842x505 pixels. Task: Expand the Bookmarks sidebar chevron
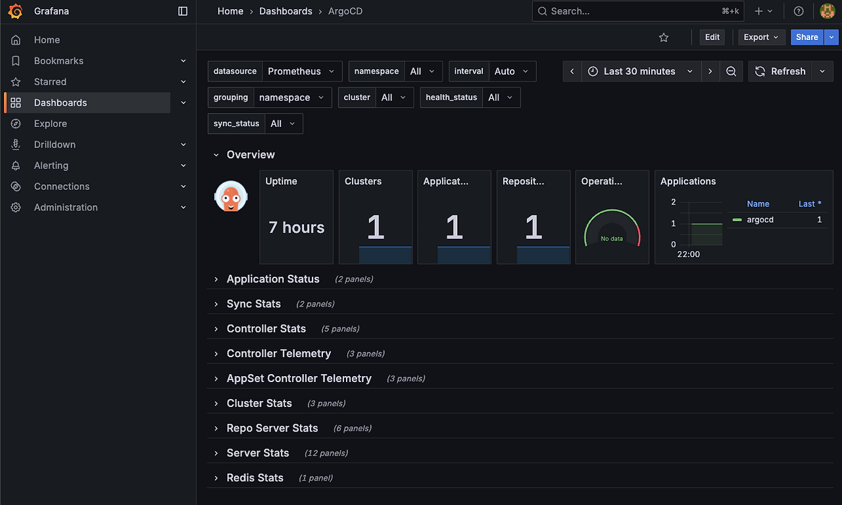184,61
